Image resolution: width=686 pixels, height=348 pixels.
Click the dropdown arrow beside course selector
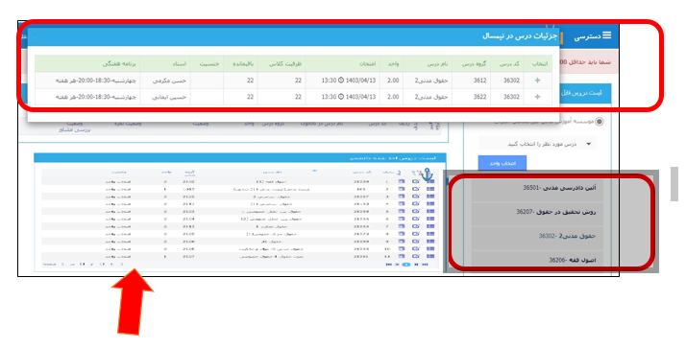pyautogui.click(x=588, y=144)
